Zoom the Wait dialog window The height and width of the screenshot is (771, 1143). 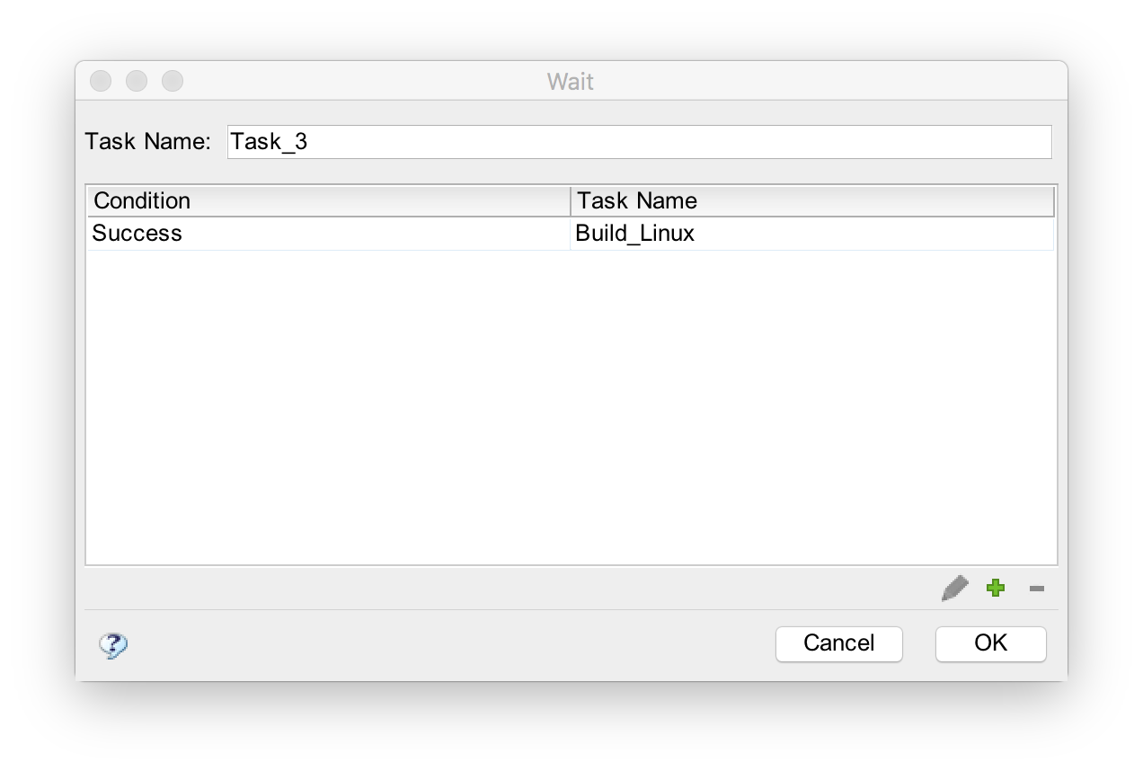[173, 81]
